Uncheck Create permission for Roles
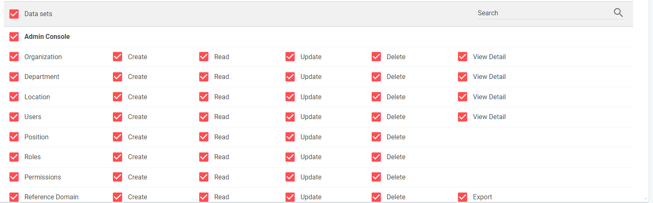 117,157
